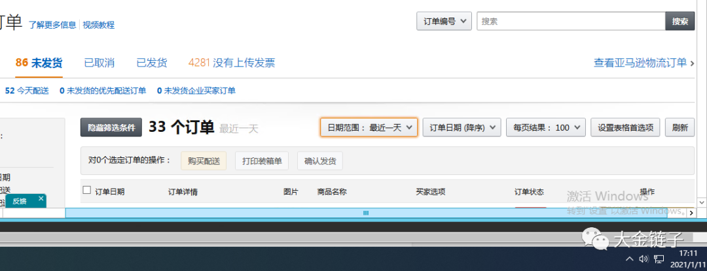Click the 订单状态 column header

click(529, 192)
